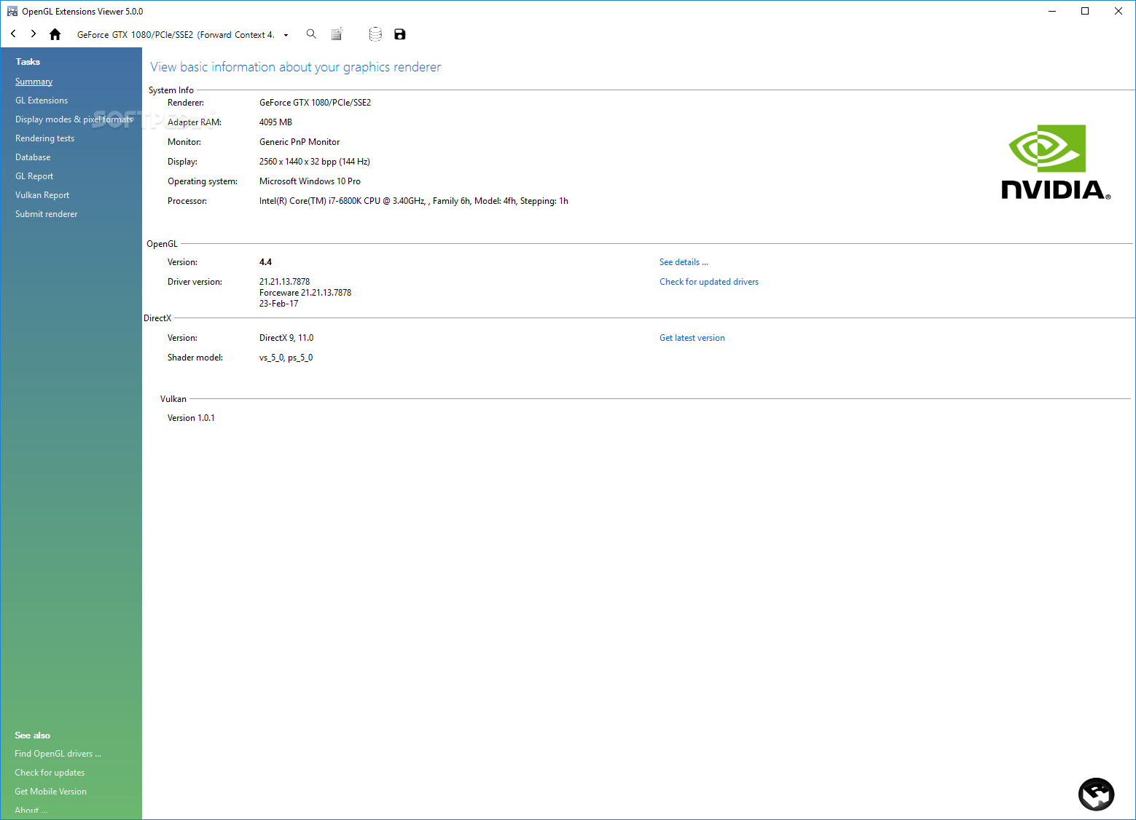Image resolution: width=1136 pixels, height=820 pixels.
Task: Click the Microsoft Windows 10 Pro text
Action: (310, 181)
